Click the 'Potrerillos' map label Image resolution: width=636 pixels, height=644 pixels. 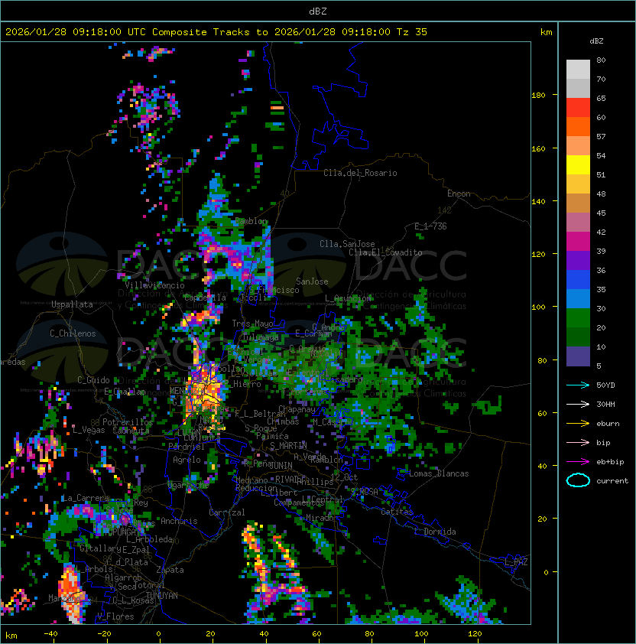128,422
